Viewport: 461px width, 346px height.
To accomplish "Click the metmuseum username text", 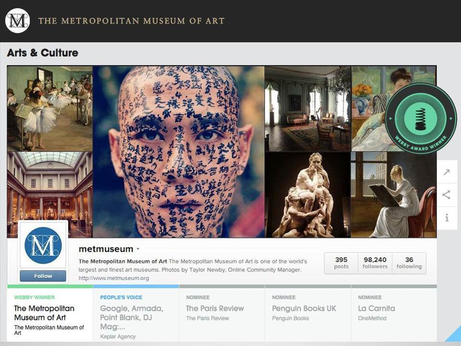I will pos(106,249).
